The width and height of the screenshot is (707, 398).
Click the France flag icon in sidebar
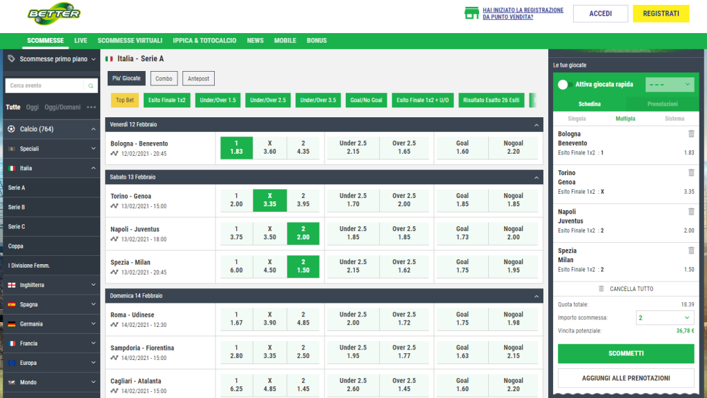click(x=12, y=343)
